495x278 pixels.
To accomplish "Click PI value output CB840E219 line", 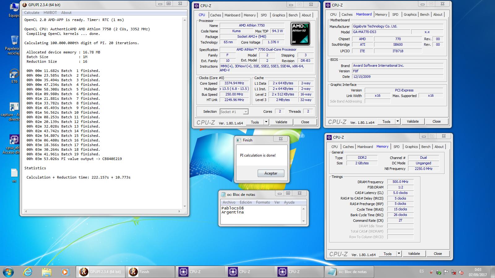I will tap(74, 159).
